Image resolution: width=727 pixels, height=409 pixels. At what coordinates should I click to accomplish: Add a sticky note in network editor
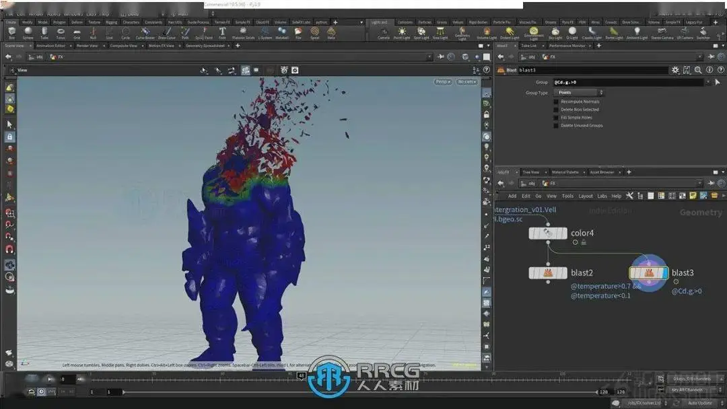click(693, 196)
